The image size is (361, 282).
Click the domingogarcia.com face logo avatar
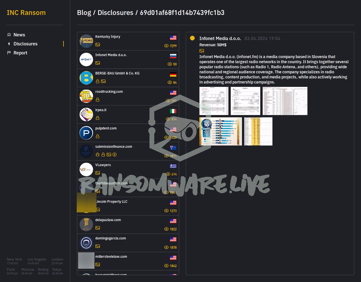click(86, 243)
